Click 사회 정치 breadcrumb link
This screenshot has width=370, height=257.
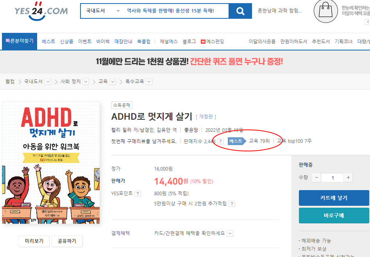point(70,81)
